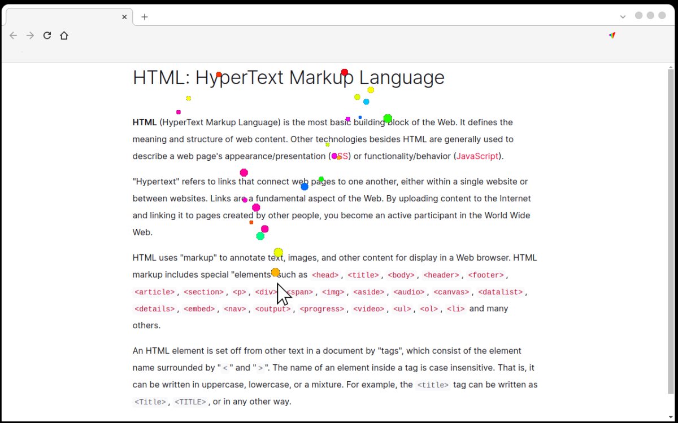Click the colorful extension icon in toolbar

pos(612,35)
